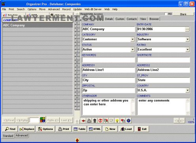Click the hand pointer icon below letter index
Image resolution: width=196 pixels, height=143 pixels.
77,122
